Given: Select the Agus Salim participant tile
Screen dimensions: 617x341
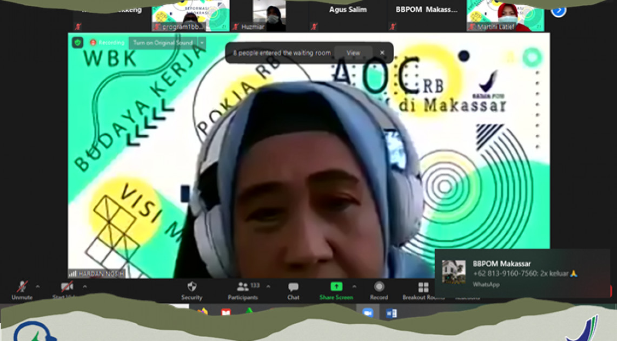Looking at the screenshot, I should (x=348, y=16).
